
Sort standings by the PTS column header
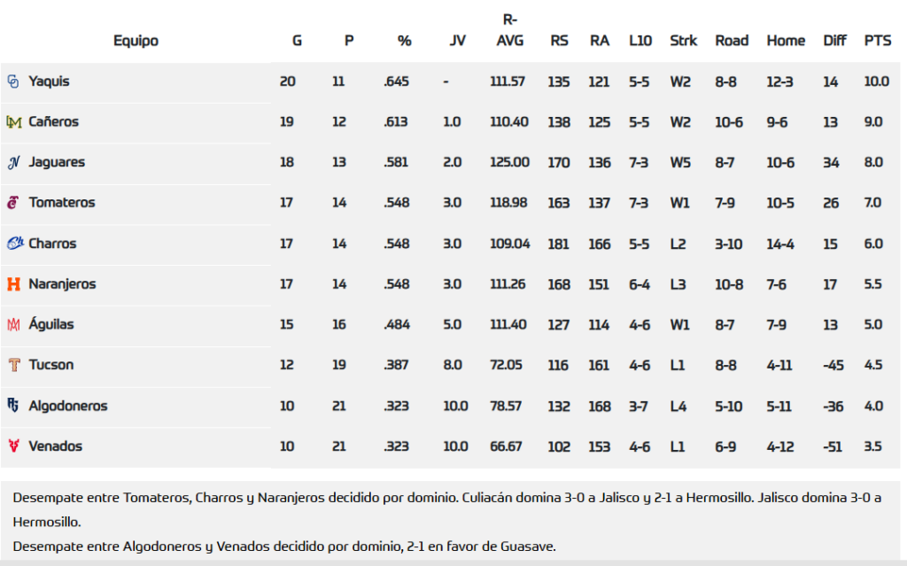(877, 41)
